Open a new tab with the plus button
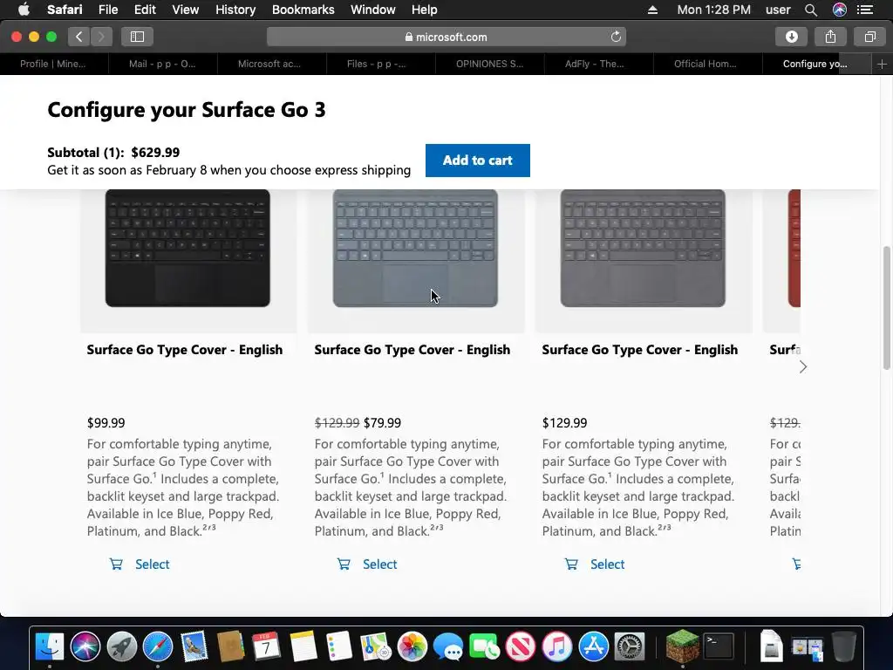The height and width of the screenshot is (670, 893). pos(882,64)
